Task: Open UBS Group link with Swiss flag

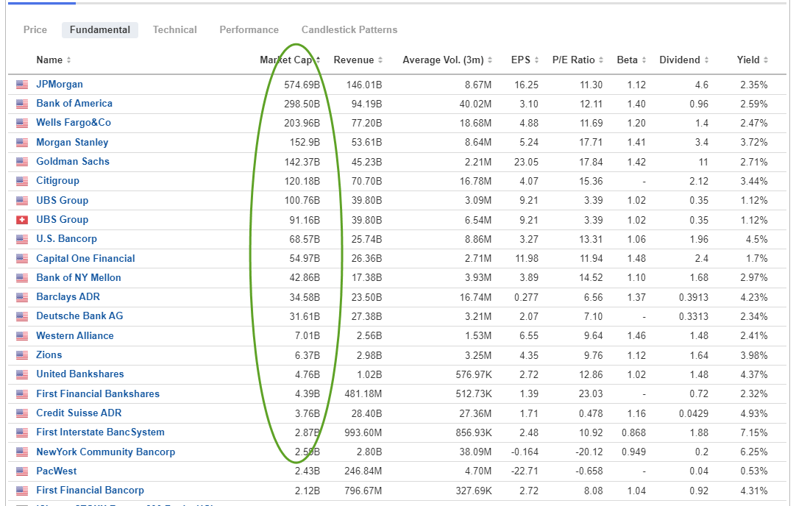Action: coord(63,220)
